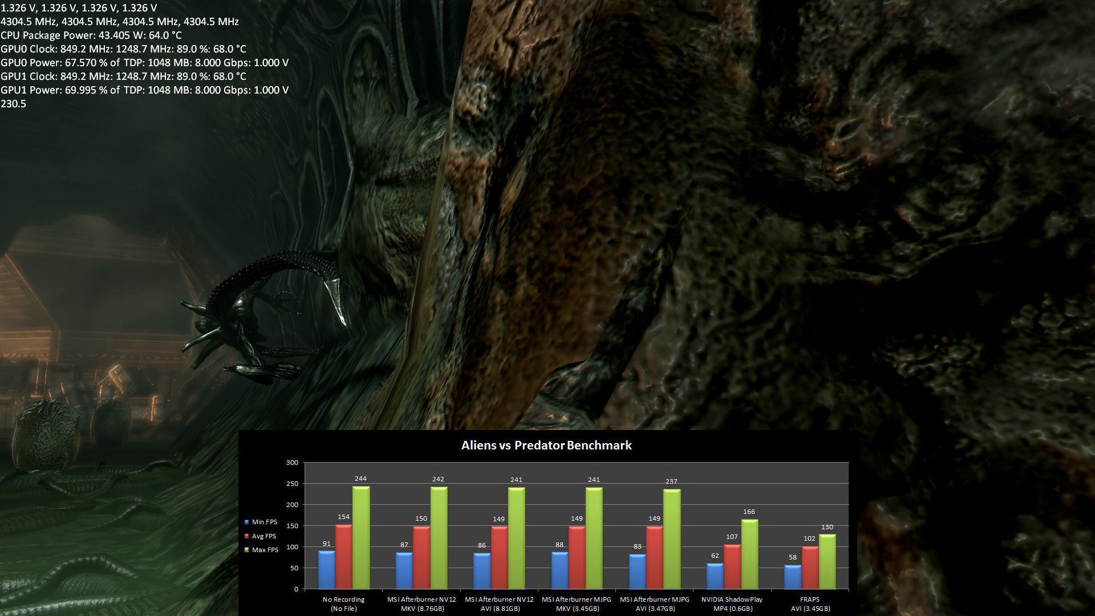The width and height of the screenshot is (1095, 616).
Task: Click the blue Min FPS bar for NVIDIA ShadowPlay
Action: coord(715,576)
